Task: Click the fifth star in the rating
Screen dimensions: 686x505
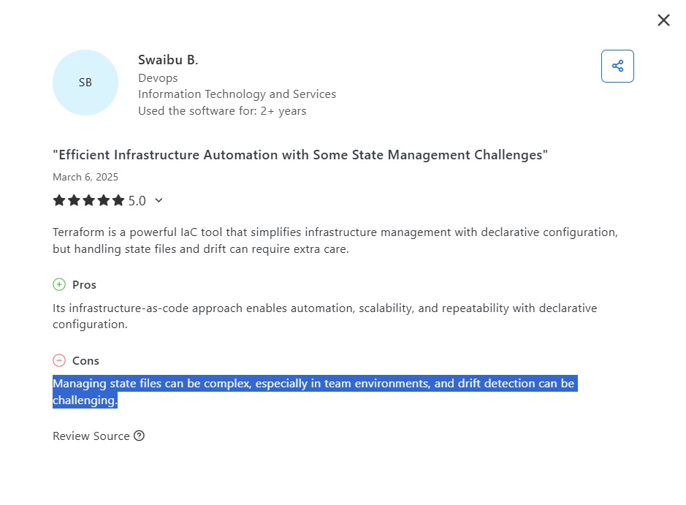Action: click(x=118, y=200)
